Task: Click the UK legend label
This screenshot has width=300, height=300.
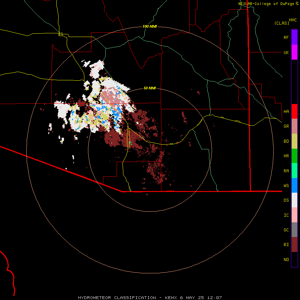Action: pyautogui.click(x=286, y=52)
